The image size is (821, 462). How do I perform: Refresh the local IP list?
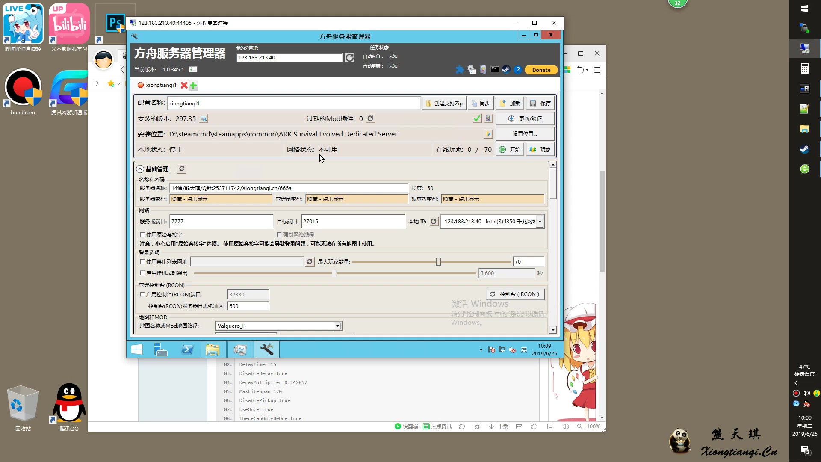click(x=434, y=222)
